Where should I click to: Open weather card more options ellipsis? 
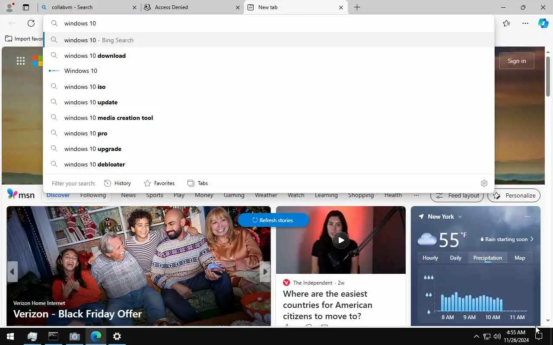tap(527, 216)
